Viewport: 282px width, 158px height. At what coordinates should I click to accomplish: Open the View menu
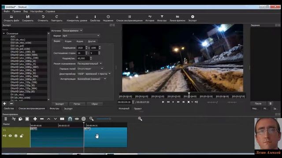[26, 11]
